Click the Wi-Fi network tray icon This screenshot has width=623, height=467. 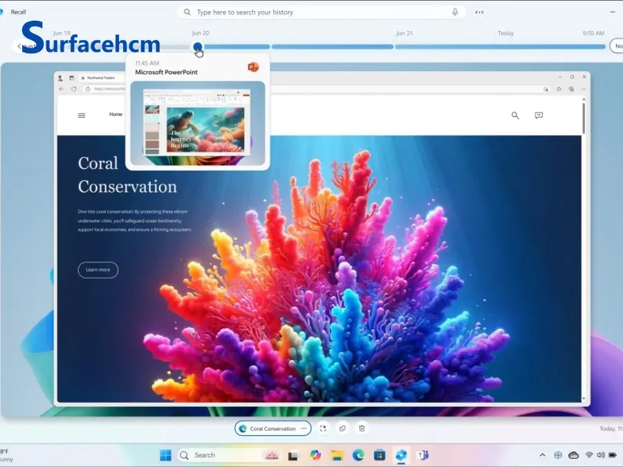click(x=589, y=455)
